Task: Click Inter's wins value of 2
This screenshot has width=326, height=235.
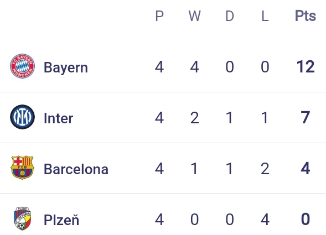Action: click(x=195, y=118)
